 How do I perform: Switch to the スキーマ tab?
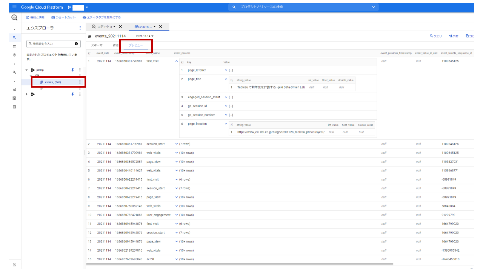click(x=97, y=45)
